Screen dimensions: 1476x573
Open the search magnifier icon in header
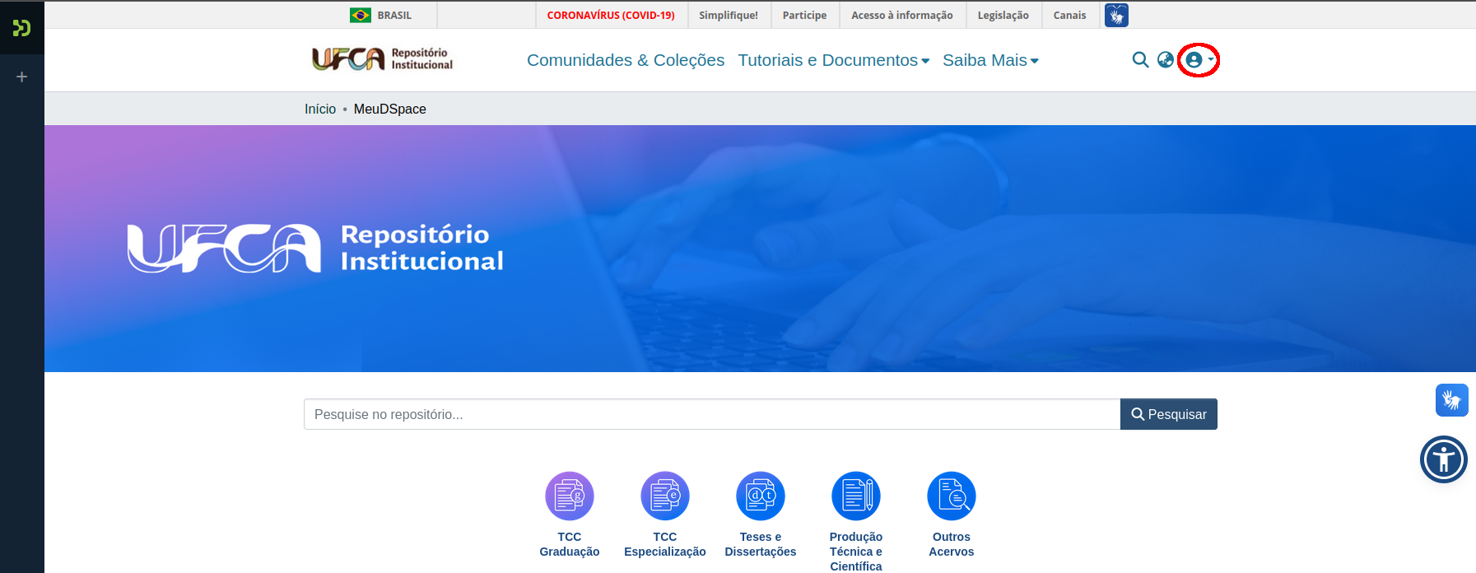pyautogui.click(x=1140, y=59)
